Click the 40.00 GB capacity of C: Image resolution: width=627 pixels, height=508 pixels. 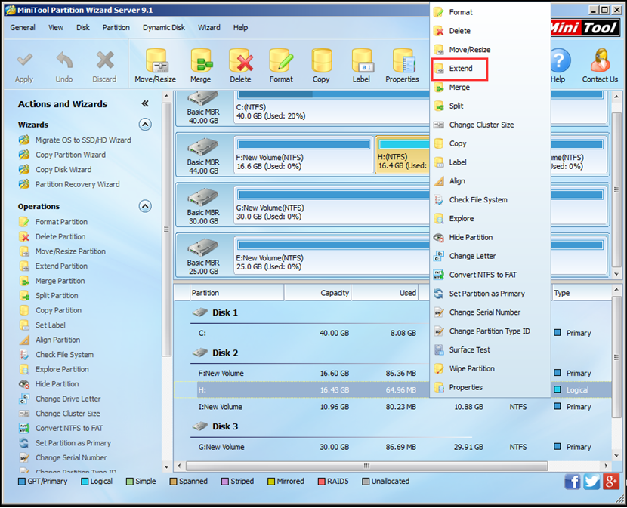click(335, 334)
